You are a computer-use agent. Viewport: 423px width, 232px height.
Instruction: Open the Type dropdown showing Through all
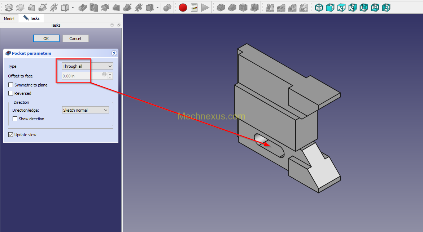pos(87,66)
